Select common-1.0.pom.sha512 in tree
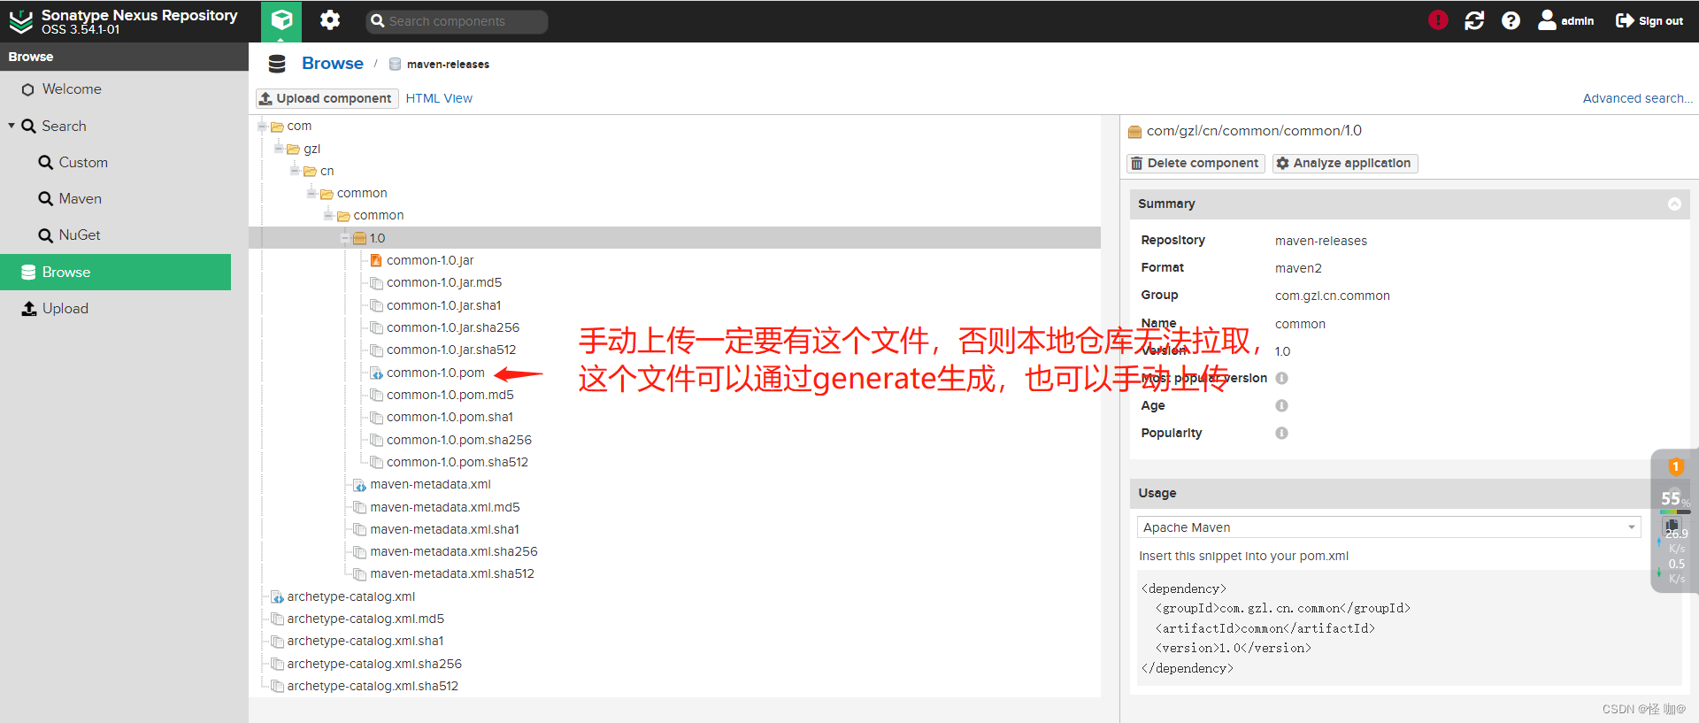This screenshot has width=1699, height=723. (457, 462)
